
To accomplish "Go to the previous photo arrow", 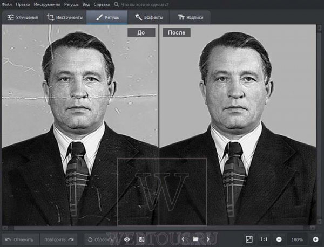I will click(183, 239).
